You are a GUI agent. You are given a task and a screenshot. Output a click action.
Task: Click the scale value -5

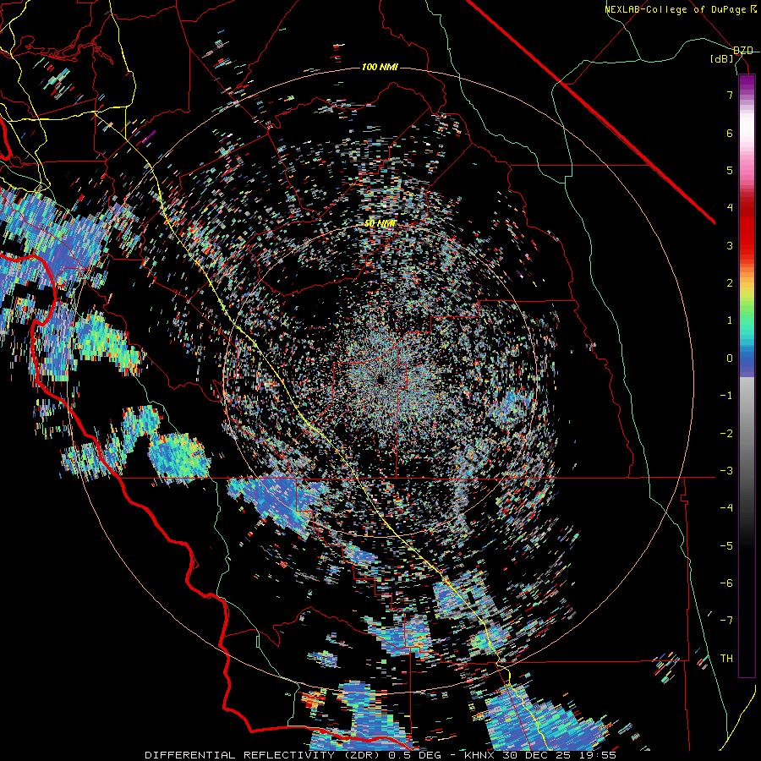pos(726,546)
